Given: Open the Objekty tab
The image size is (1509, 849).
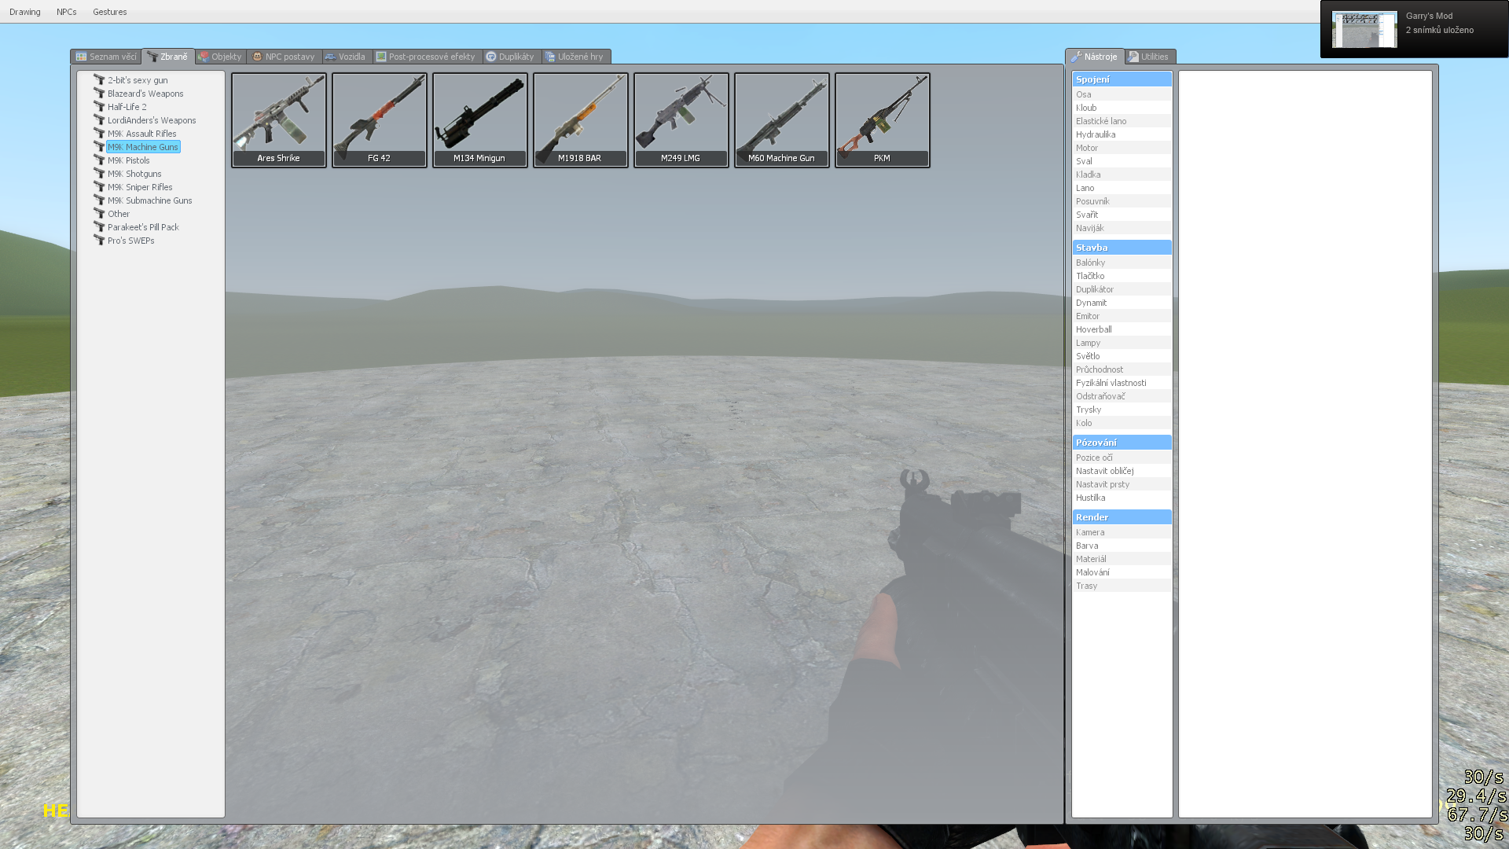Looking at the screenshot, I should click(x=221, y=57).
